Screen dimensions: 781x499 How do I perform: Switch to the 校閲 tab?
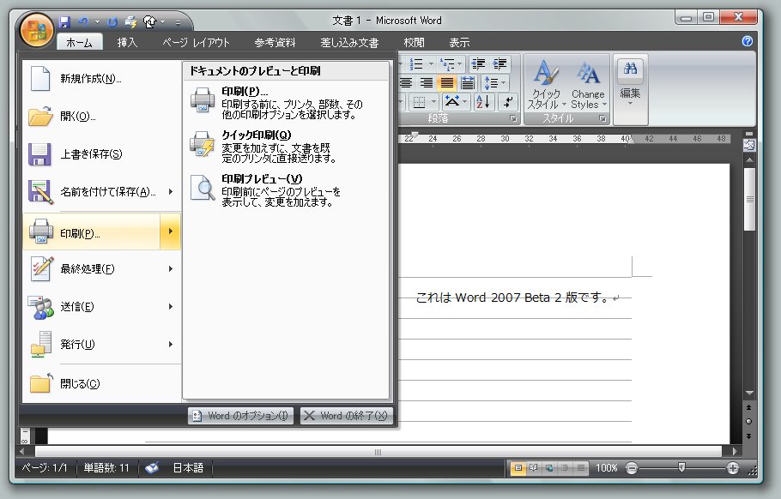[414, 42]
